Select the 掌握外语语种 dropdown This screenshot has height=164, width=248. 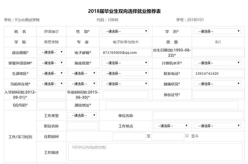(x=51, y=63)
